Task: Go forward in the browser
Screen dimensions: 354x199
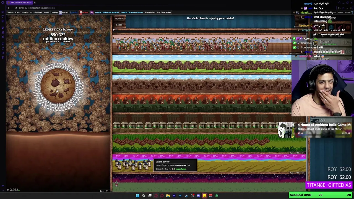Action: (12, 8)
